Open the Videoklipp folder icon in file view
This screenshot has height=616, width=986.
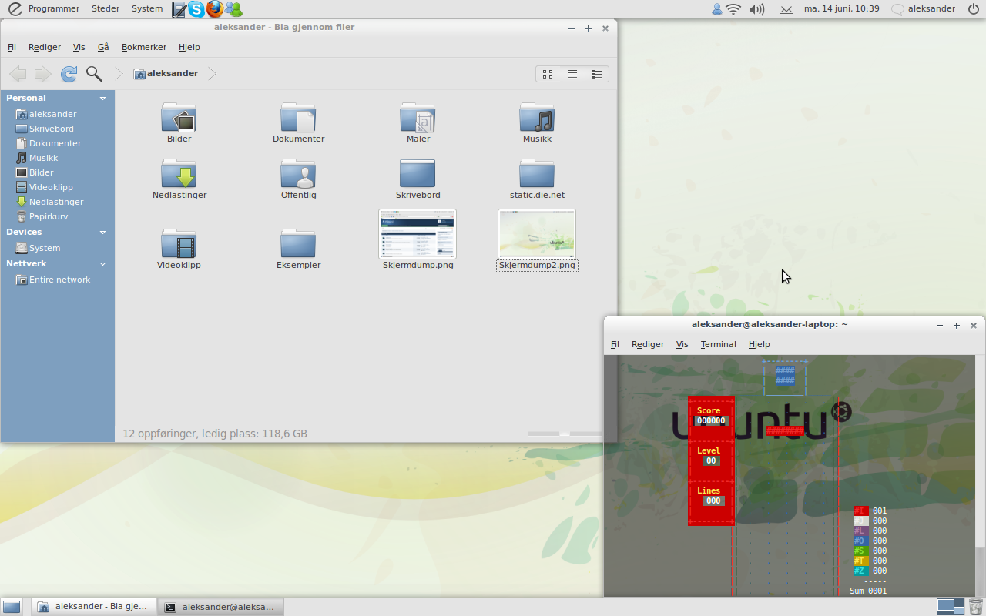click(x=179, y=244)
